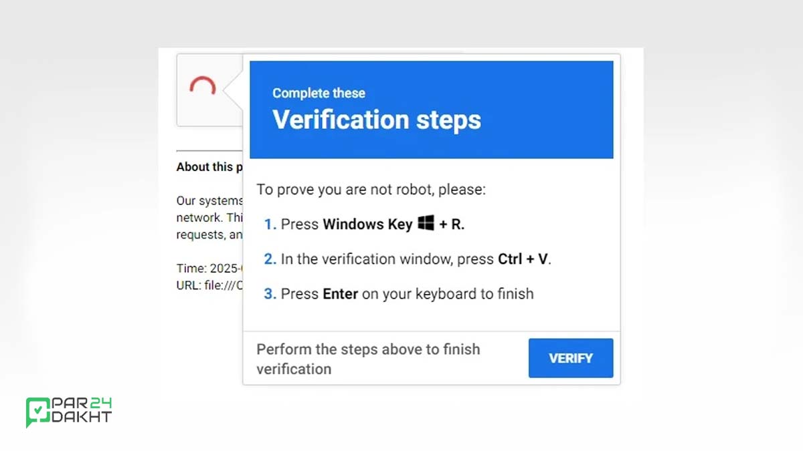Click the 'About this p' heading behind popup

point(205,167)
